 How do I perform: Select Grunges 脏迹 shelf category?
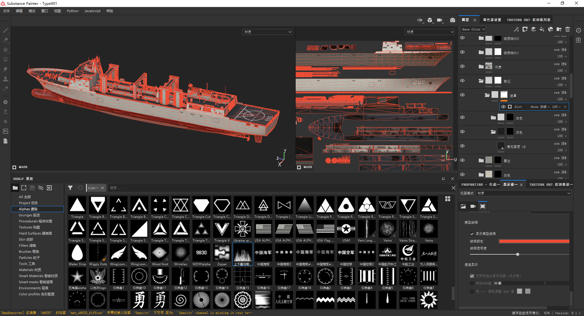click(29, 215)
